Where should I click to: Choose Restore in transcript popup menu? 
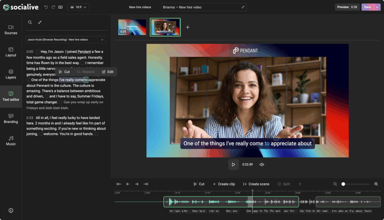point(86,72)
